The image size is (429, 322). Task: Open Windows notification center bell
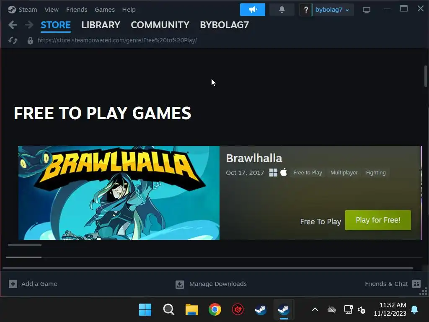click(414, 310)
